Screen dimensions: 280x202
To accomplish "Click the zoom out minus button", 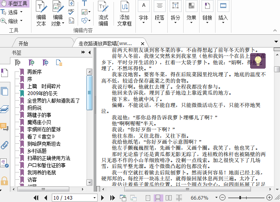I will [222, 198].
